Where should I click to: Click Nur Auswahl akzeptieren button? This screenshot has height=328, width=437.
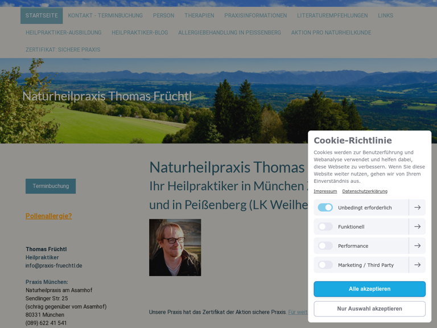pos(369,309)
